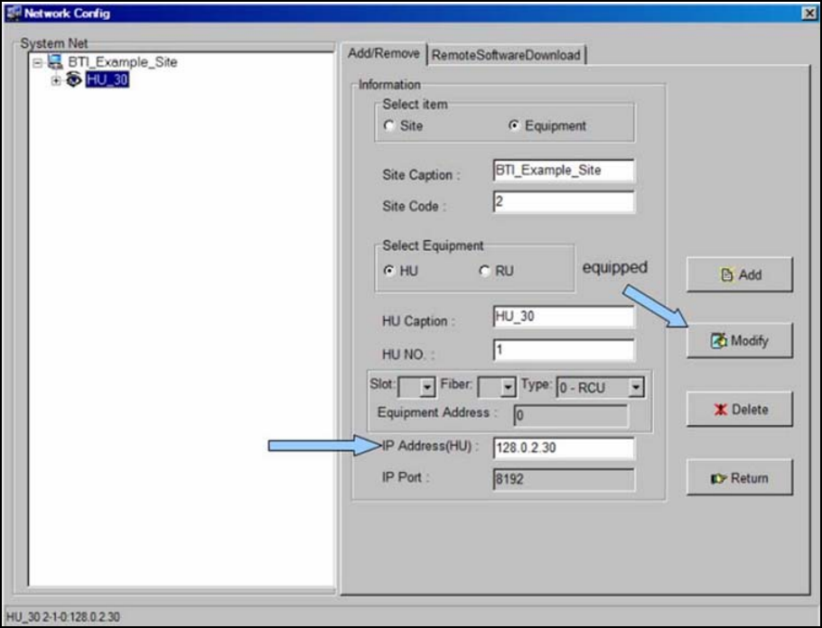Switch to the Add/Remove tab
The height and width of the screenshot is (628, 822).
[x=384, y=54]
